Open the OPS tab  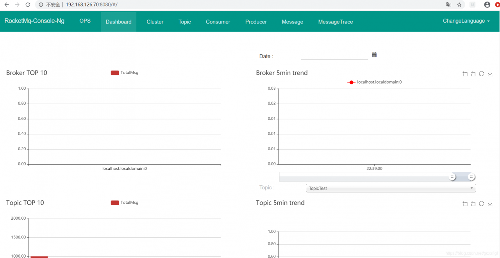(x=85, y=21)
